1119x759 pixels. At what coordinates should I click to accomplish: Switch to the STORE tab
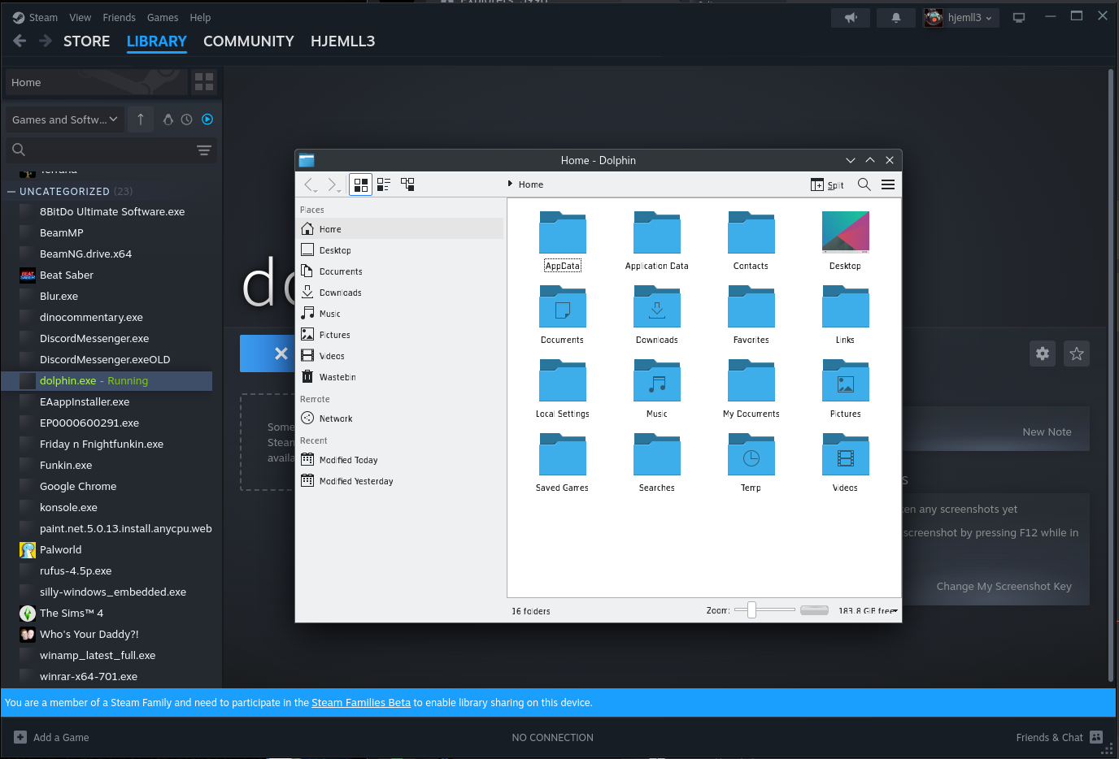point(87,41)
